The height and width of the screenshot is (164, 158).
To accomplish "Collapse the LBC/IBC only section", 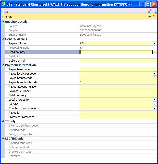I will [x=3, y=139].
